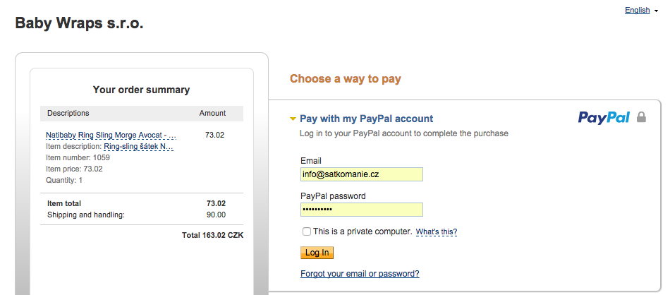Click the Total 163.02 CZK text
Image resolution: width=670 pixels, height=295 pixels.
pos(212,235)
